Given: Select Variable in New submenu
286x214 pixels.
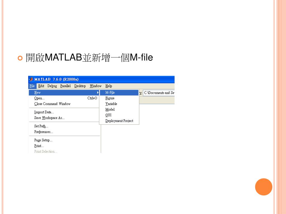Looking at the screenshot, I should (119, 104).
